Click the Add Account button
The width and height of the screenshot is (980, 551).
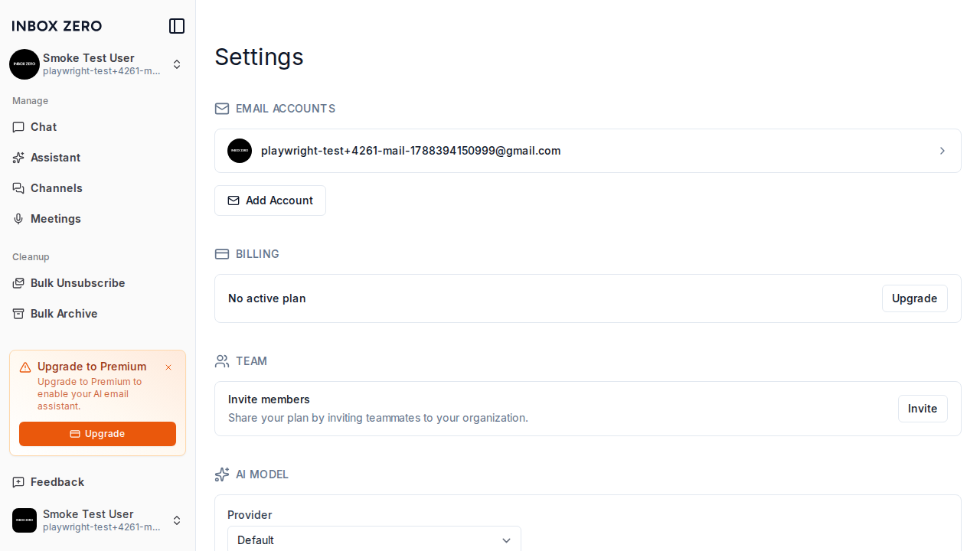click(x=270, y=201)
